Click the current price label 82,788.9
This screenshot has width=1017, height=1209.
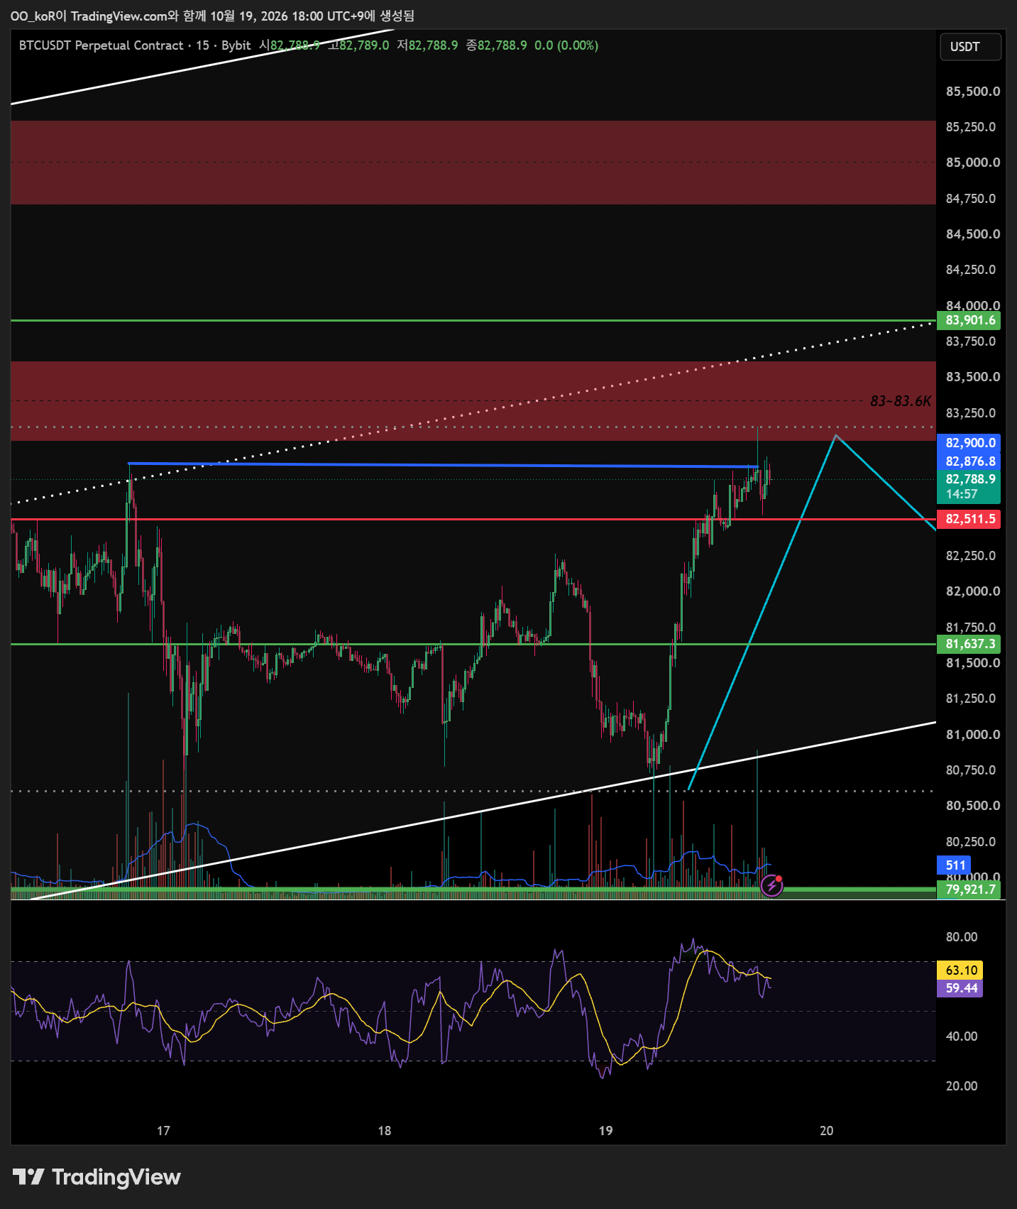coord(969,479)
